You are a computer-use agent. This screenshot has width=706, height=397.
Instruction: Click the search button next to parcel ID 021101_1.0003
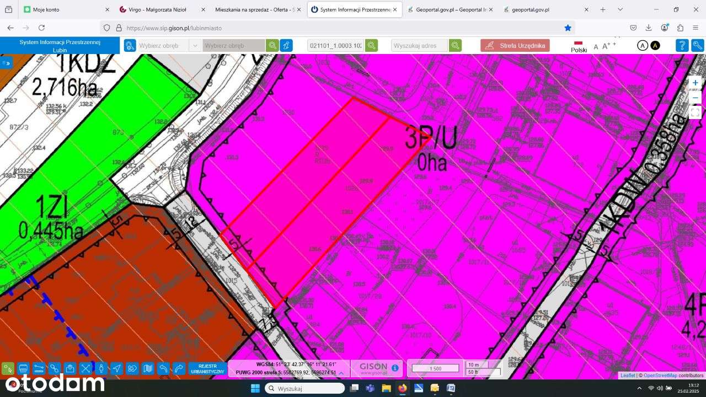click(x=371, y=46)
